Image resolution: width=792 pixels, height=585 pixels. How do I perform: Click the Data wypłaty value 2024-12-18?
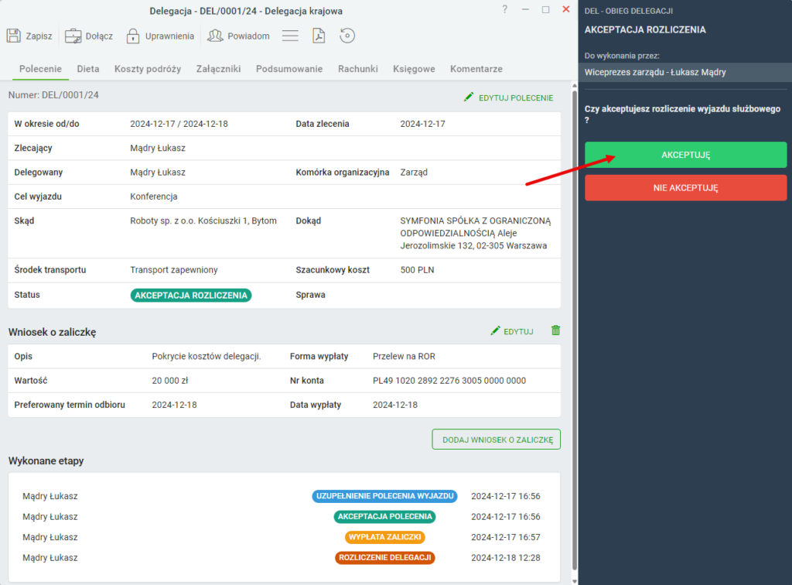point(395,405)
